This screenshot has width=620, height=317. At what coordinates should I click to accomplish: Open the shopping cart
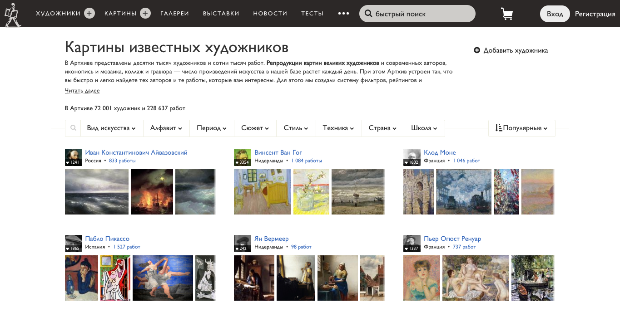[507, 14]
